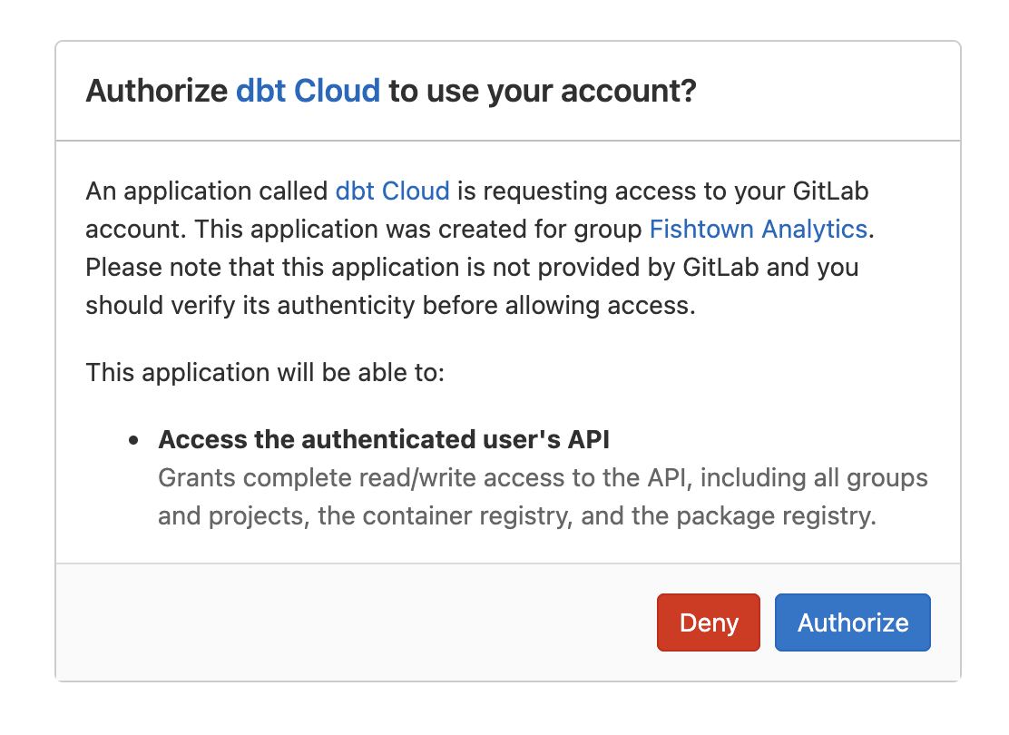
Task: Confirm authorization for dbt Cloud
Action: point(852,622)
